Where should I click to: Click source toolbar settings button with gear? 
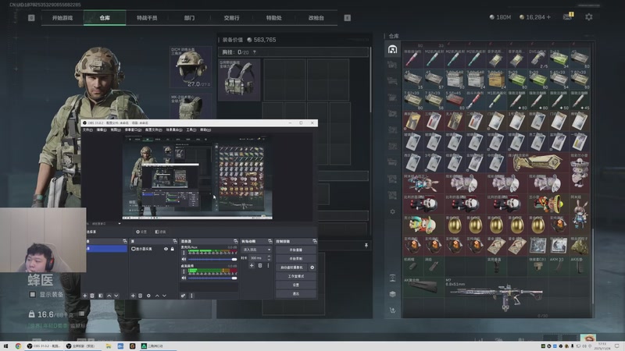tap(141, 232)
